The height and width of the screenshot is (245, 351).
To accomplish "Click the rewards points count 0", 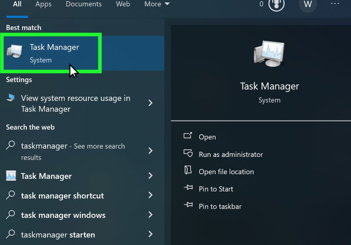I will tap(261, 4).
